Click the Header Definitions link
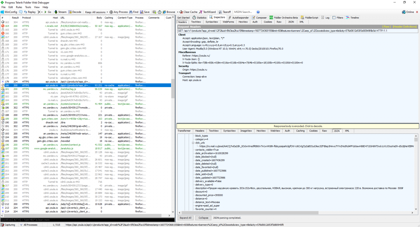Viewport: 420px width, 227px height. pos(405,27)
